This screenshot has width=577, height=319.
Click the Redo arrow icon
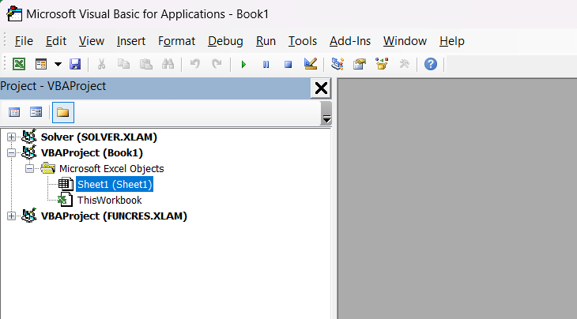[217, 64]
